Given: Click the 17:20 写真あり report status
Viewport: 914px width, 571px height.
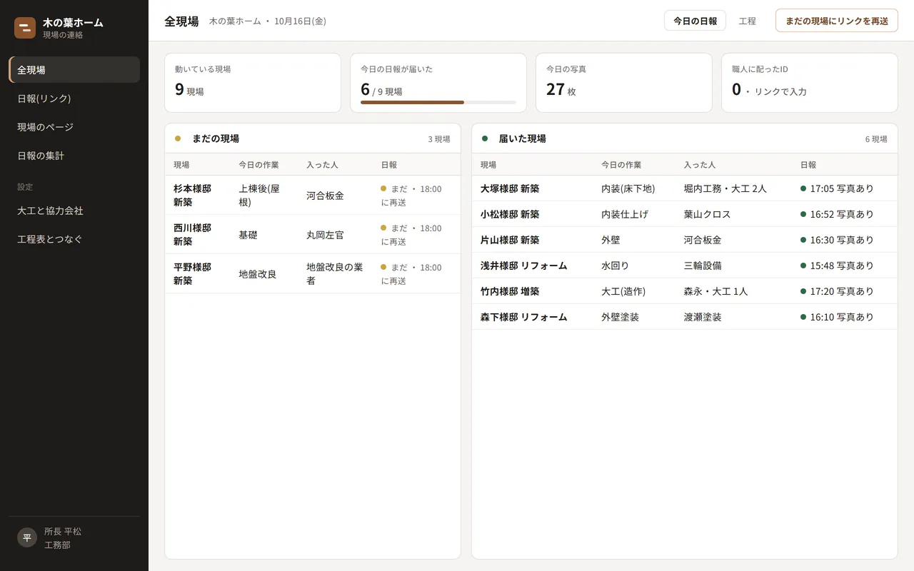Looking at the screenshot, I should pyautogui.click(x=837, y=291).
